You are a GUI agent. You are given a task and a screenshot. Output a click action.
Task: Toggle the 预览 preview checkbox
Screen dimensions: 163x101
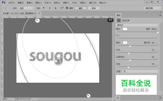click(x=67, y=8)
